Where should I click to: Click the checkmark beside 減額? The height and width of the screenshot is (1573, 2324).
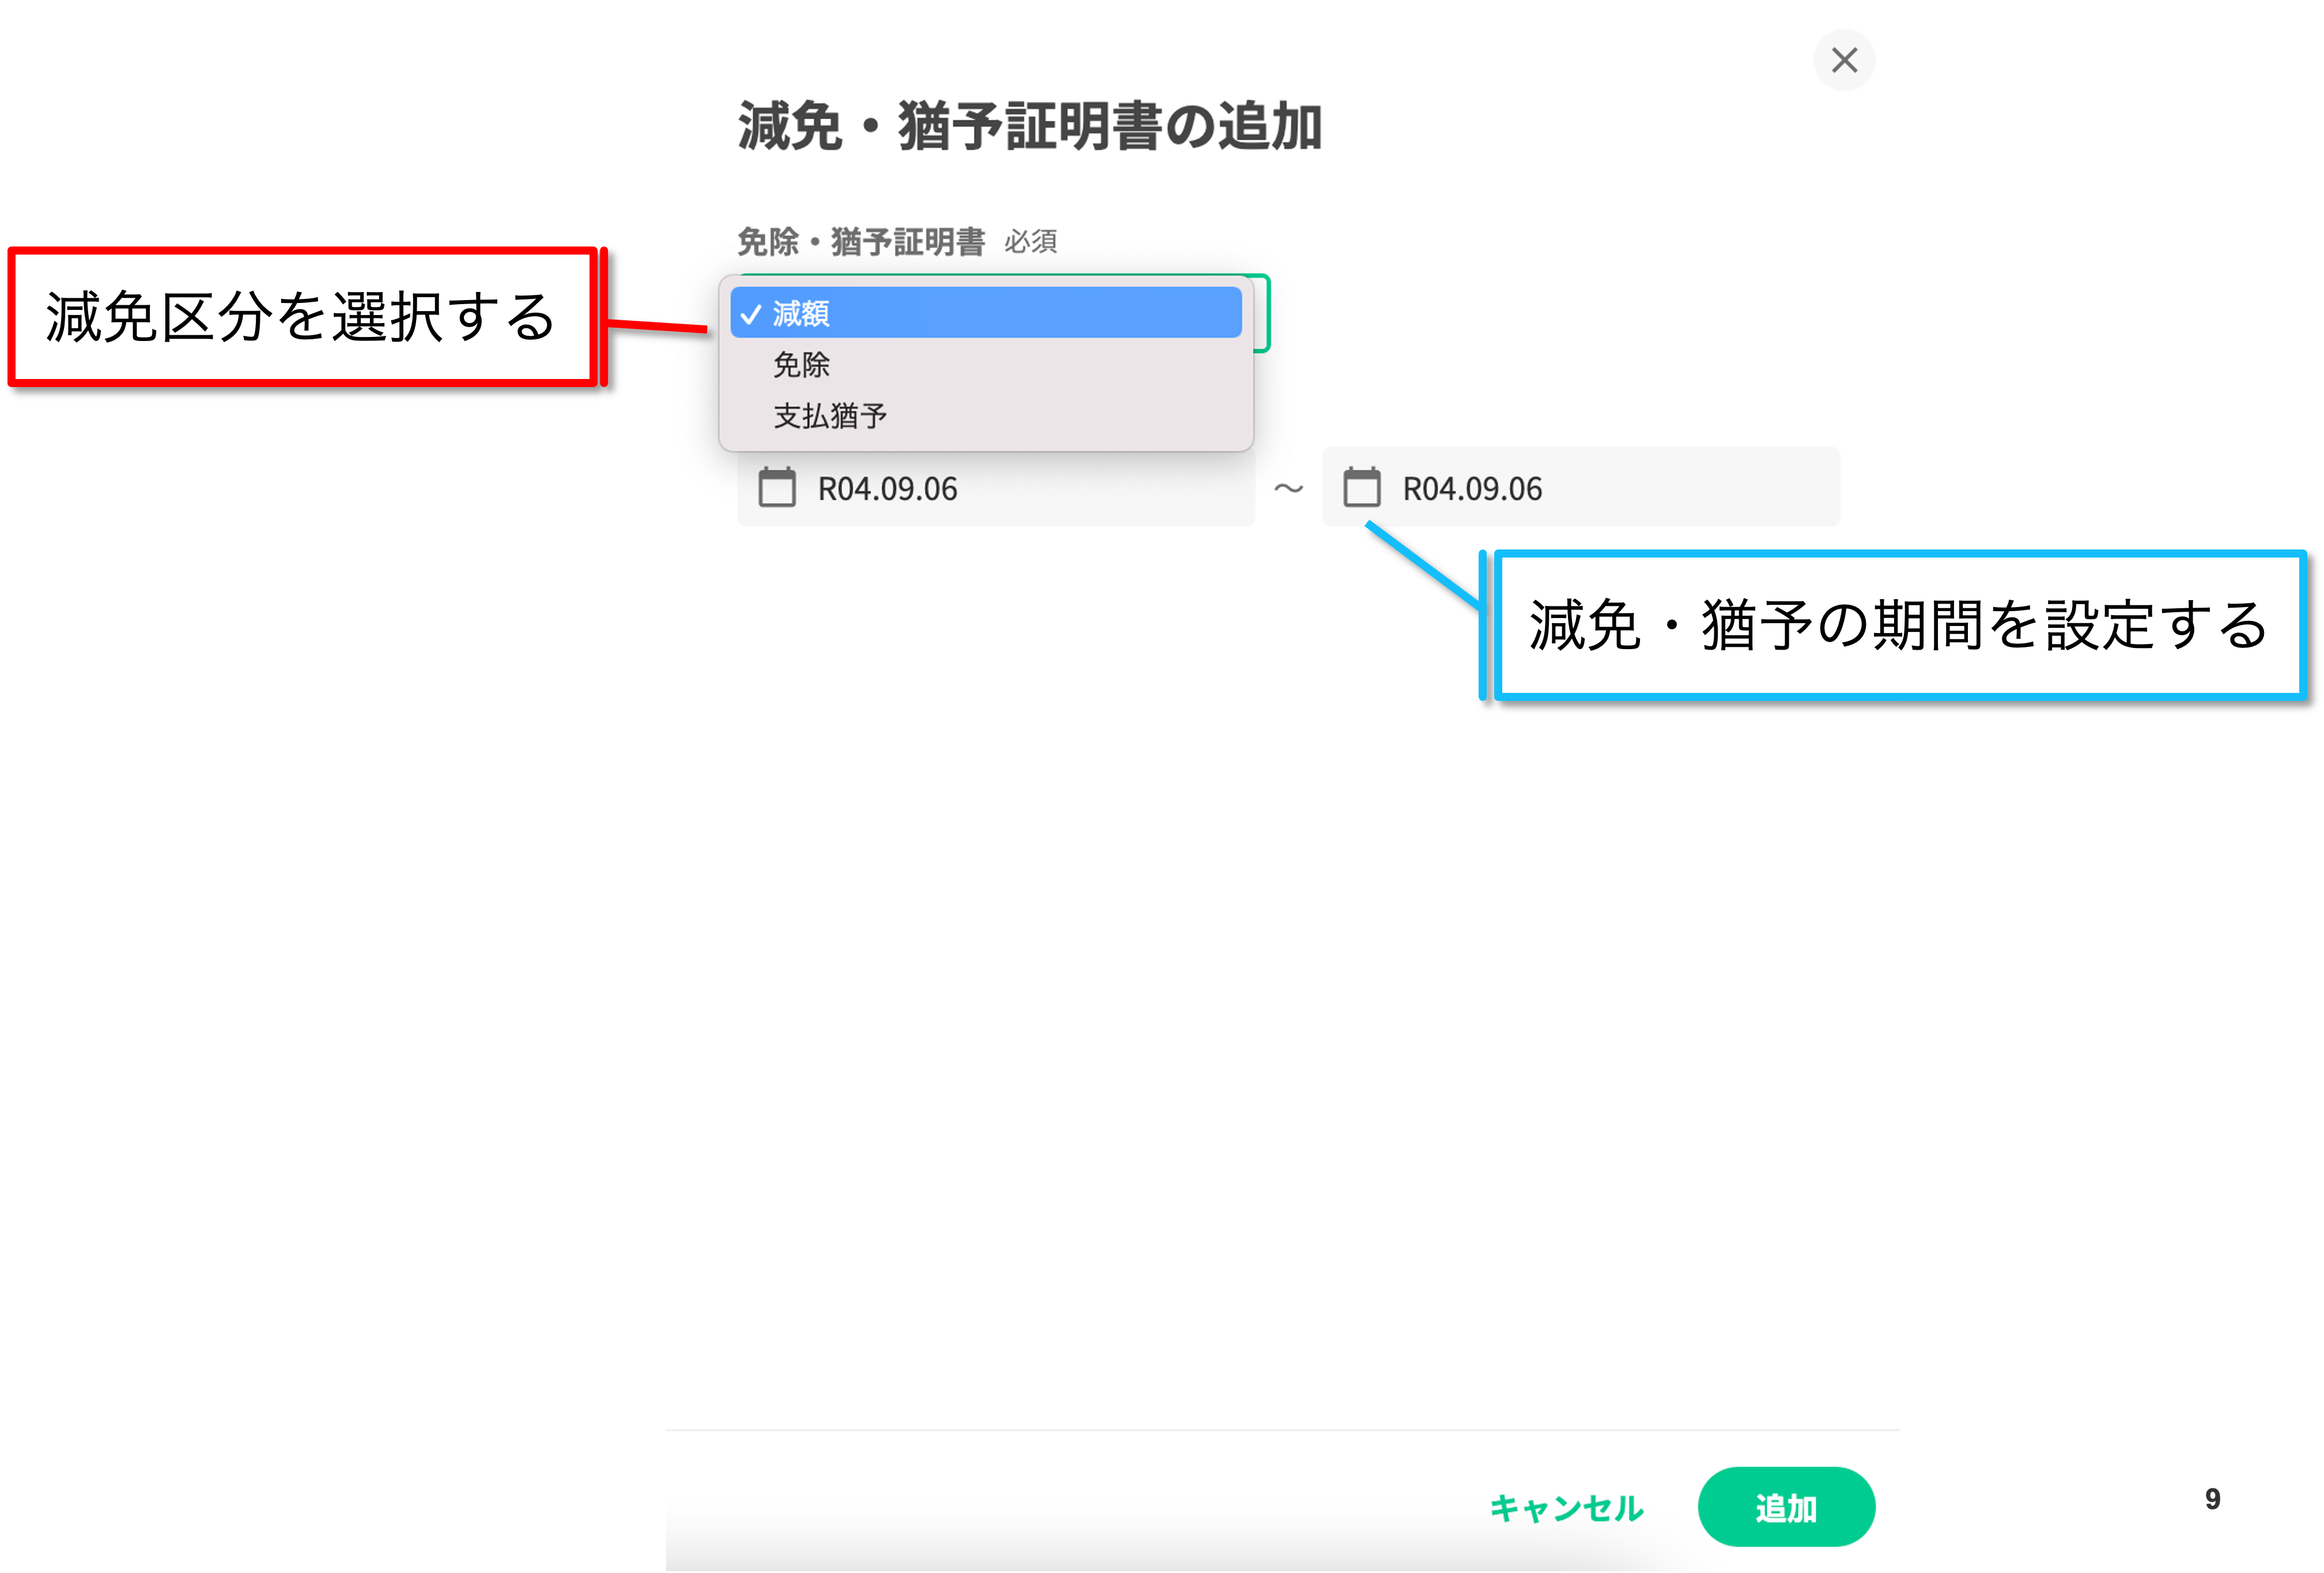click(751, 314)
